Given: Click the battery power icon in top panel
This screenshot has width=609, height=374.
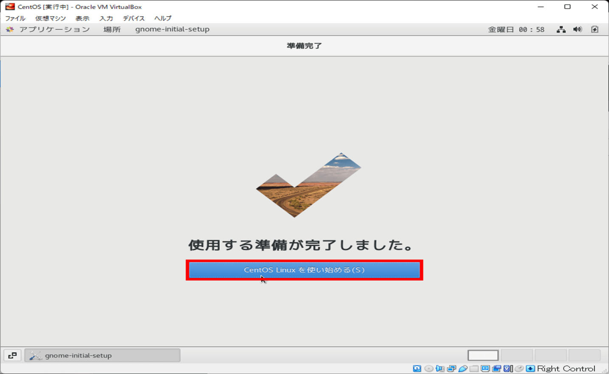Looking at the screenshot, I should 595,29.
